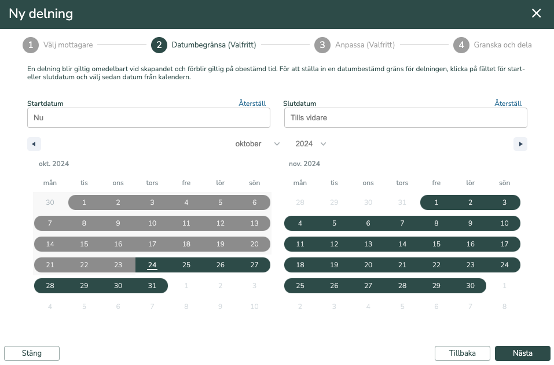Click step 1 circle Välj mottagare
Viewport: 554px width, 365px height.
click(31, 45)
